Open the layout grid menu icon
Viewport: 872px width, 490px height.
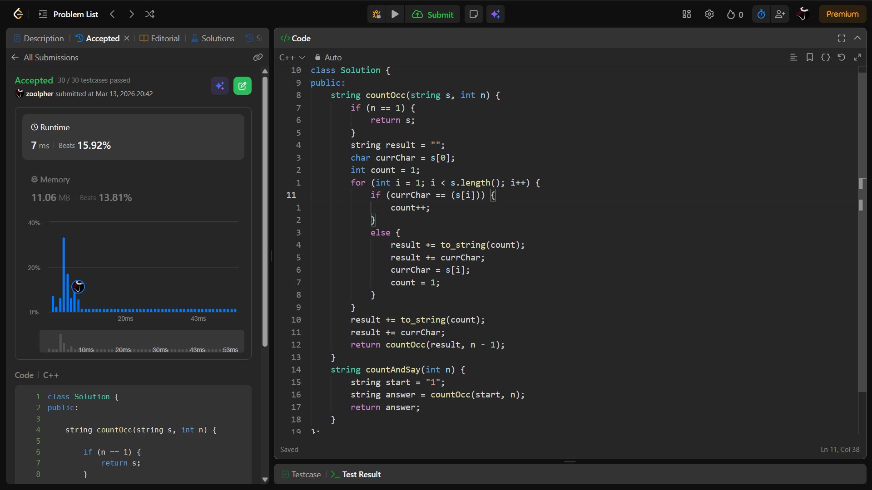tap(686, 15)
